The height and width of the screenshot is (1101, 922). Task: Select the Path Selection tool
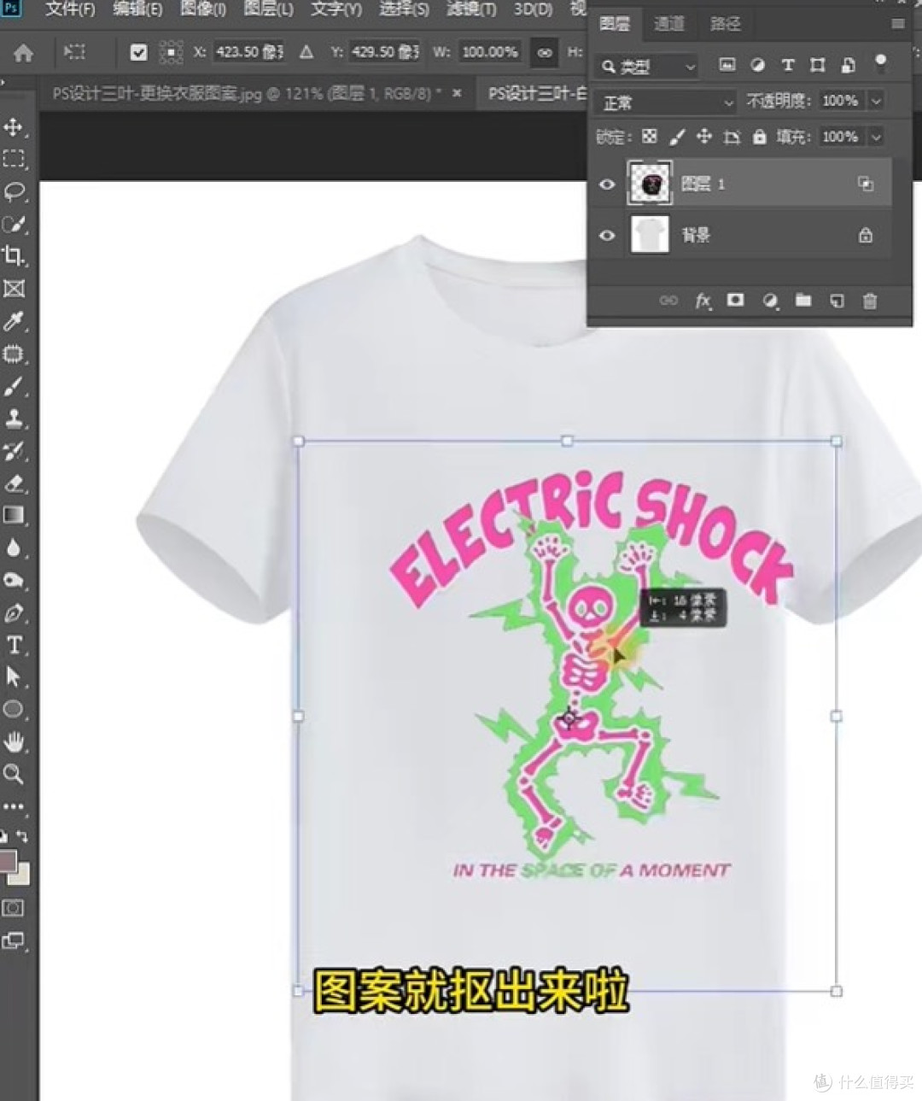13,677
